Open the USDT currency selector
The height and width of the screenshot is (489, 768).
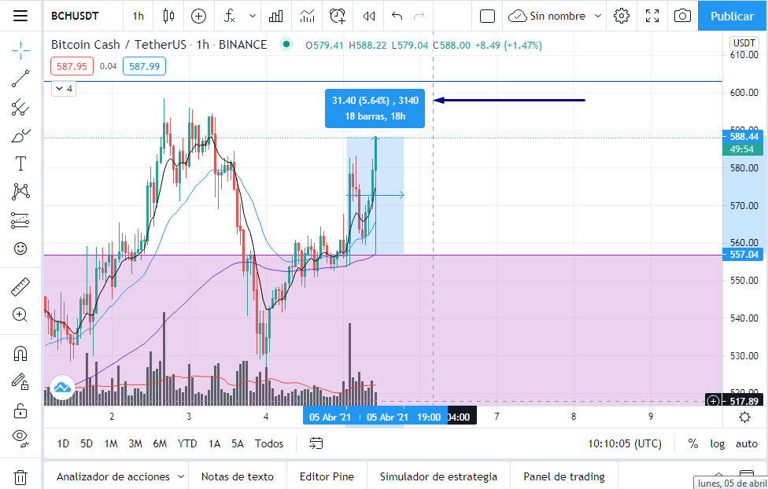point(744,43)
